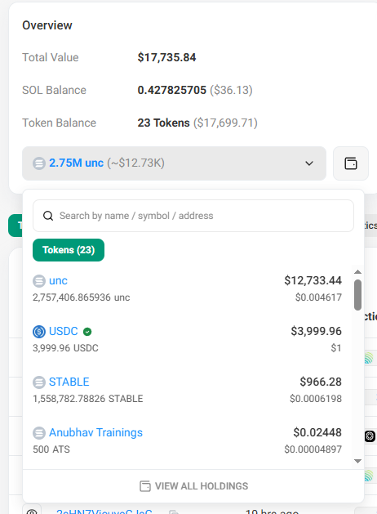Screen dimensions: 377x514
Task: Click the SOL Balance 0.427825705 value
Action: pos(172,90)
